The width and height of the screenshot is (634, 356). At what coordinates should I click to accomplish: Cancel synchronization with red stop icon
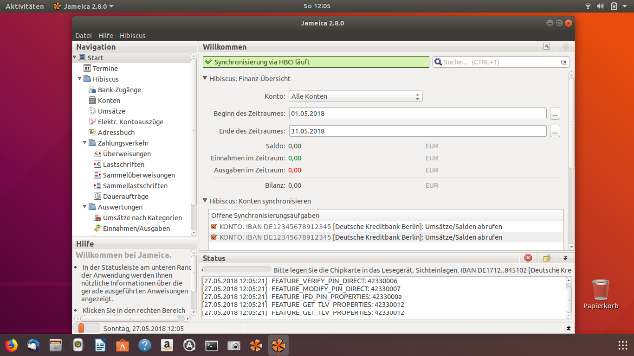tap(528, 258)
